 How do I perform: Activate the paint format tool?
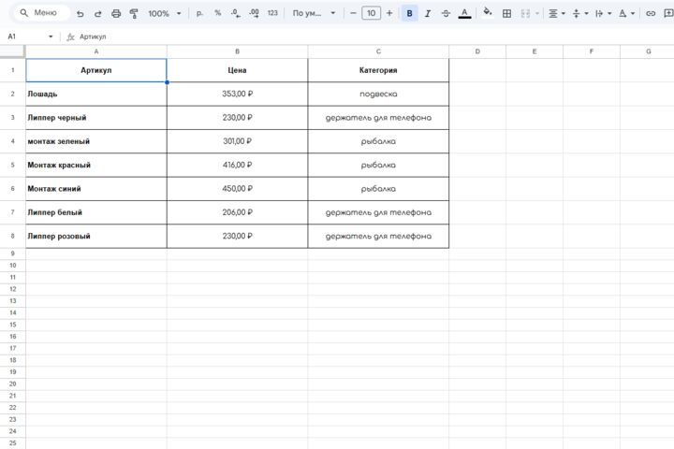[x=134, y=14]
